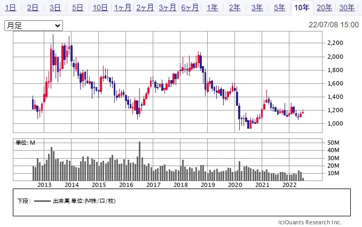The height and width of the screenshot is (227, 362).
Task: Click the 2019 year axis label
Action: tap(208, 185)
